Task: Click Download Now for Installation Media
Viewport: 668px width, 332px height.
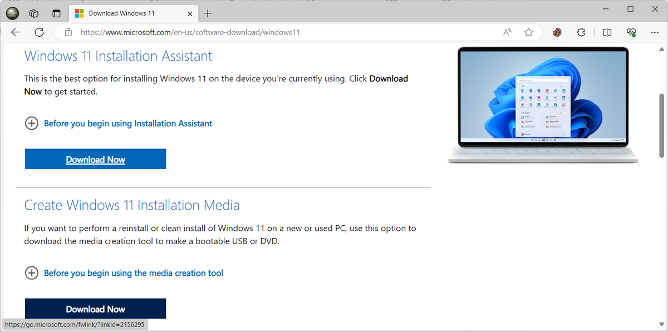Action: [x=95, y=309]
